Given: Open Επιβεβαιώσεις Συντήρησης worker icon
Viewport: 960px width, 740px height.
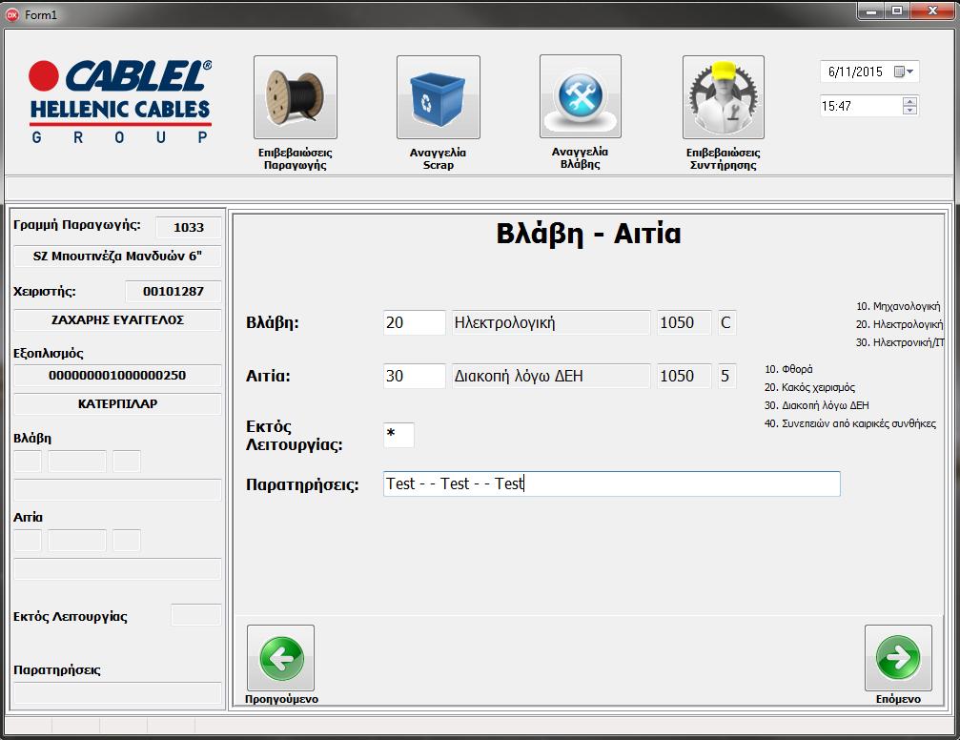Looking at the screenshot, I should (724, 96).
